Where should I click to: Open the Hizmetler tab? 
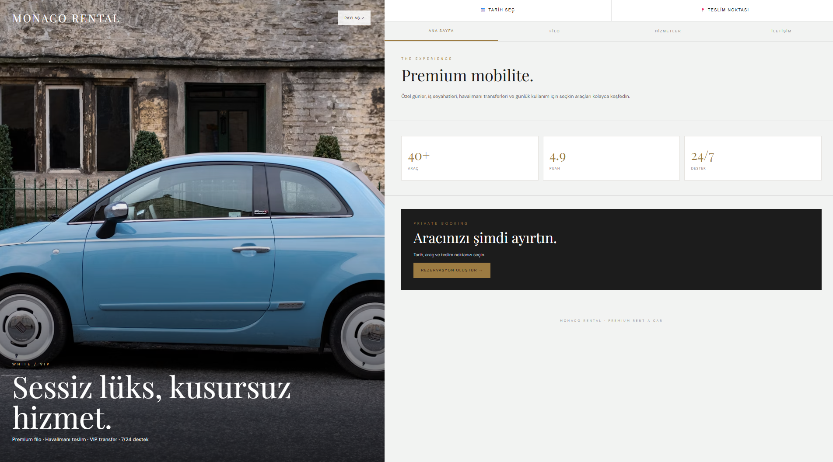coord(668,31)
